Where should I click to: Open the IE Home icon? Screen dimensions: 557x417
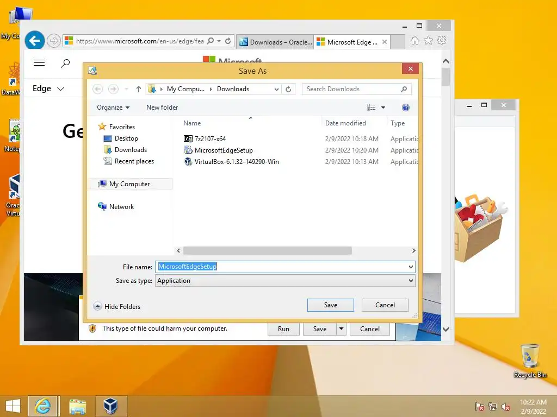point(414,41)
